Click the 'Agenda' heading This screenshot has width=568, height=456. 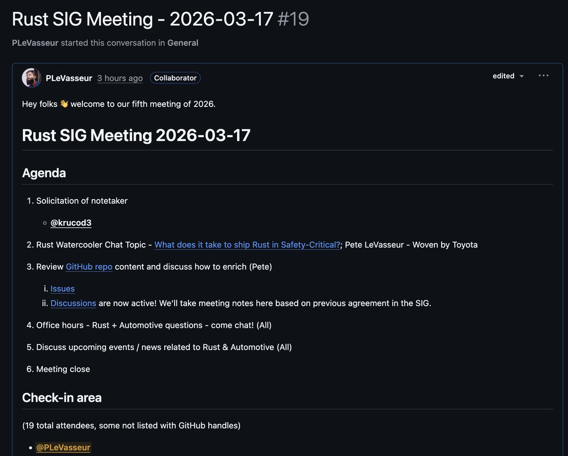pos(44,173)
